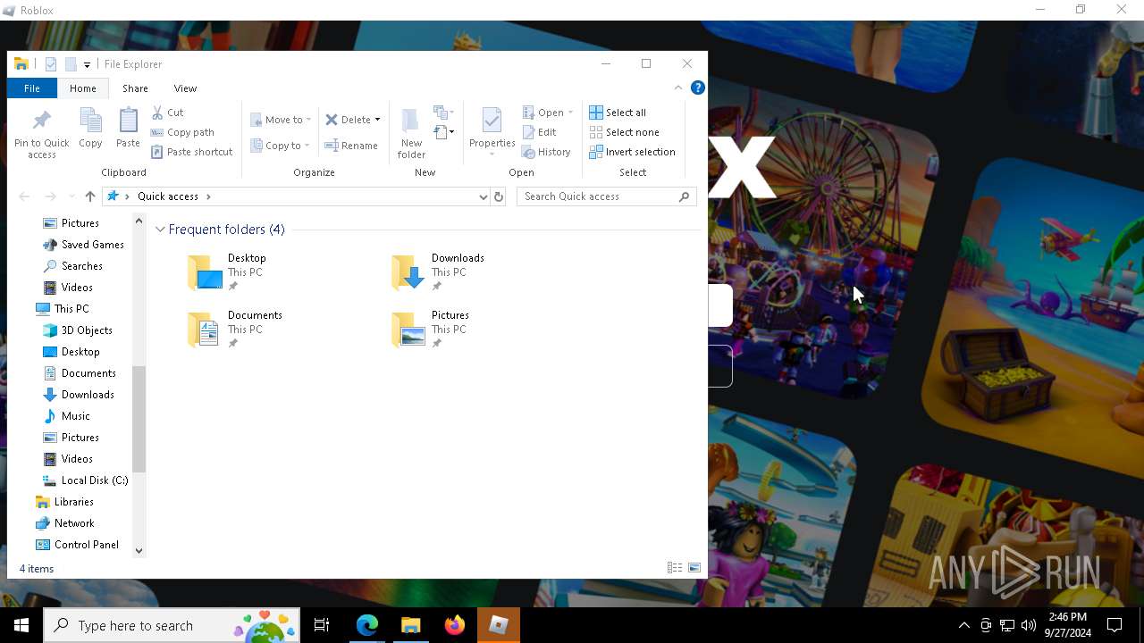Select Desktop in Frequent folders

pos(227,272)
